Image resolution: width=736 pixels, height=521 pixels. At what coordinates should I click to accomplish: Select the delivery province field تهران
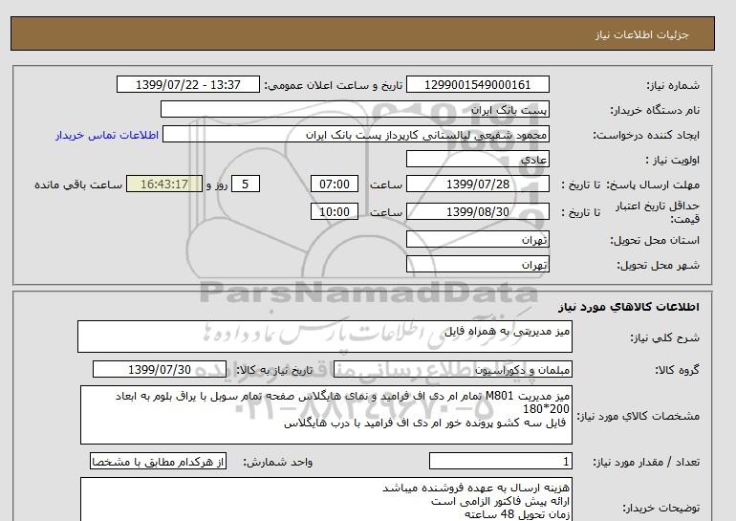click(x=477, y=239)
